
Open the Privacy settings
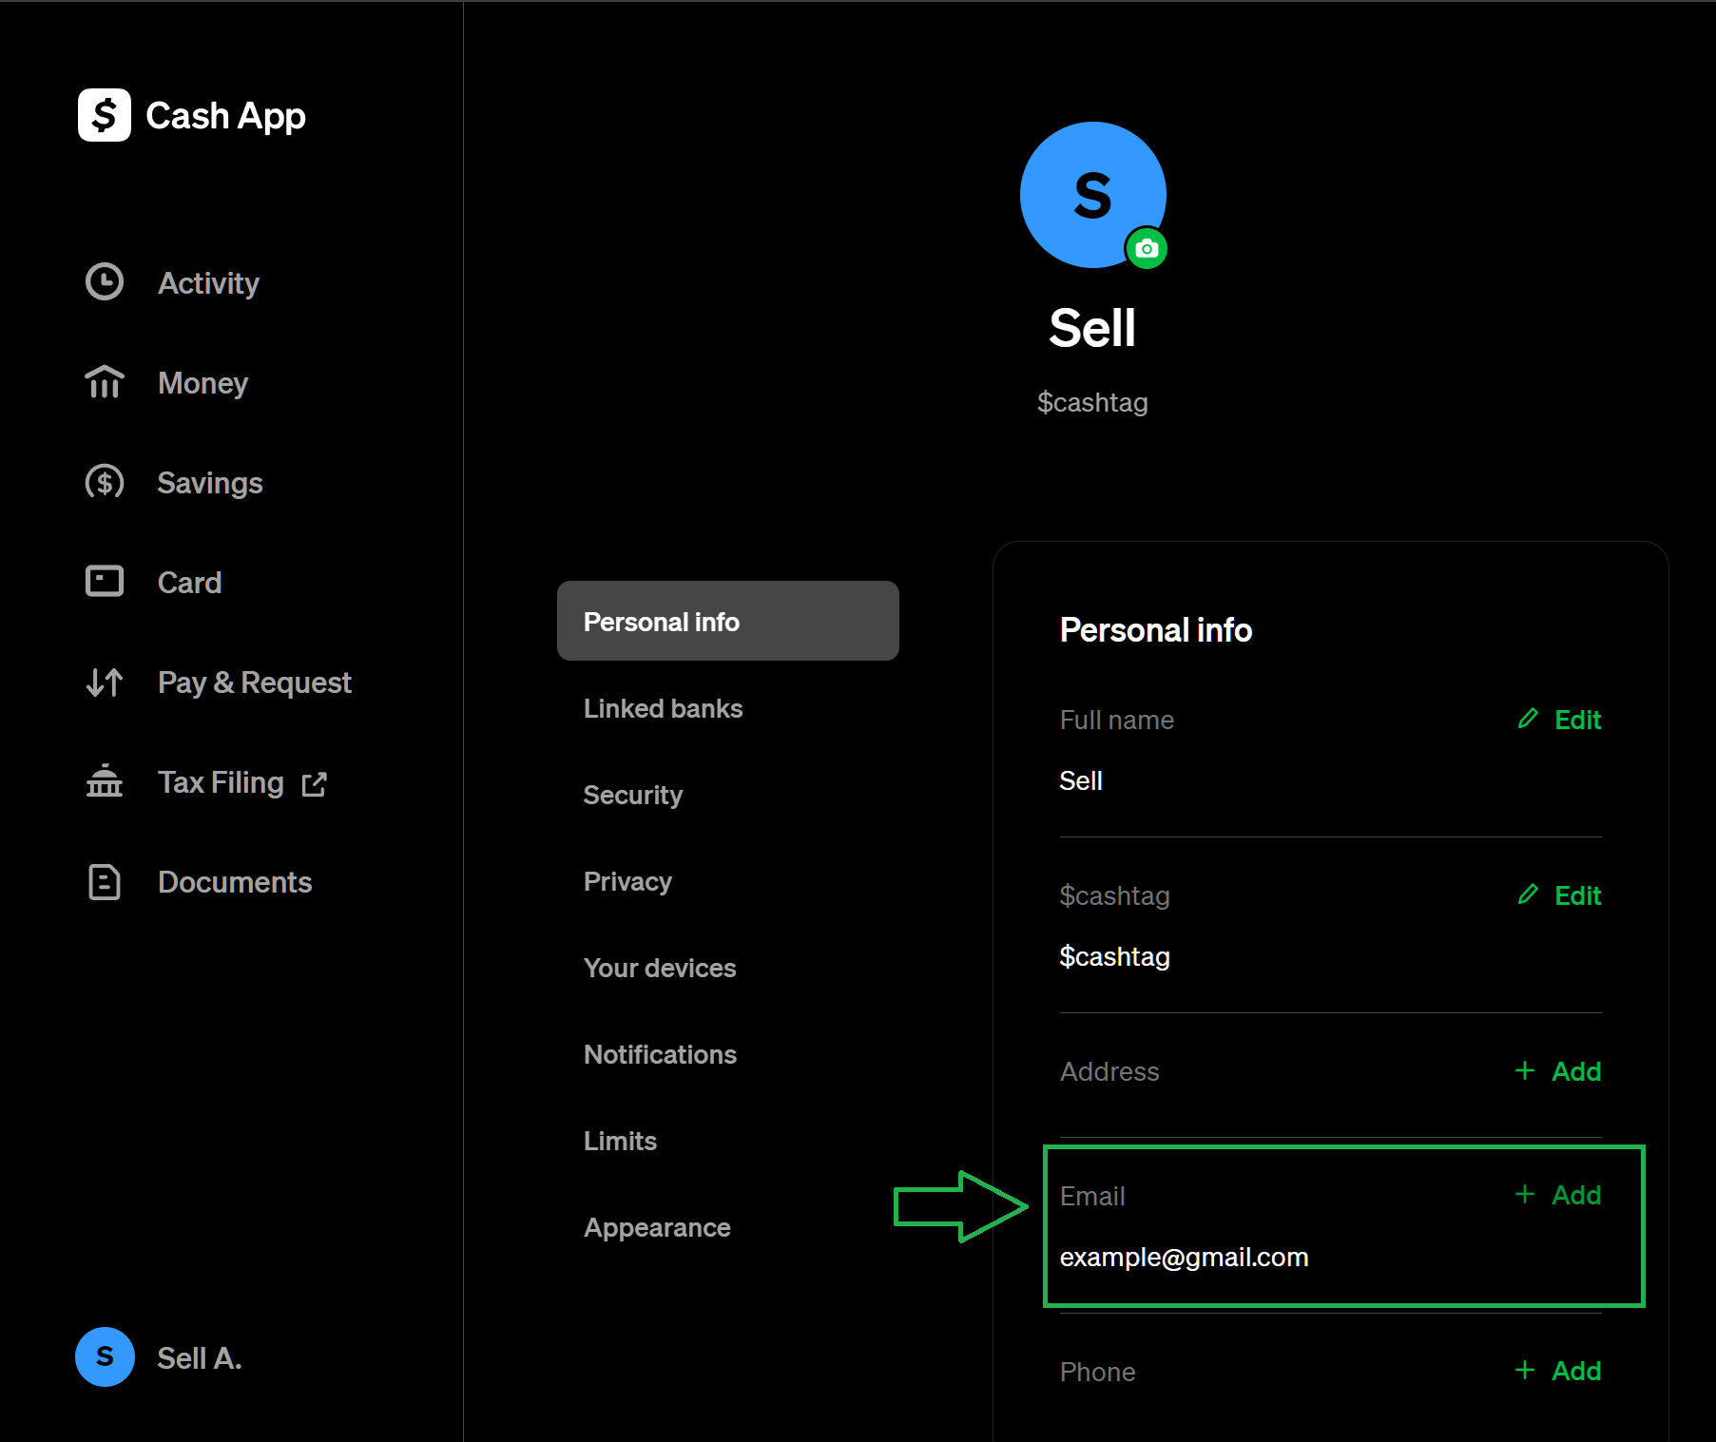(627, 881)
